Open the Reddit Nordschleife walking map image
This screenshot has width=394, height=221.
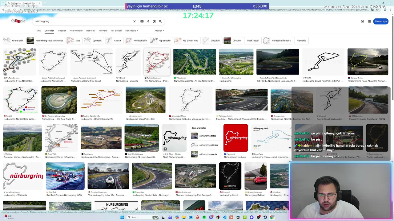(21, 100)
